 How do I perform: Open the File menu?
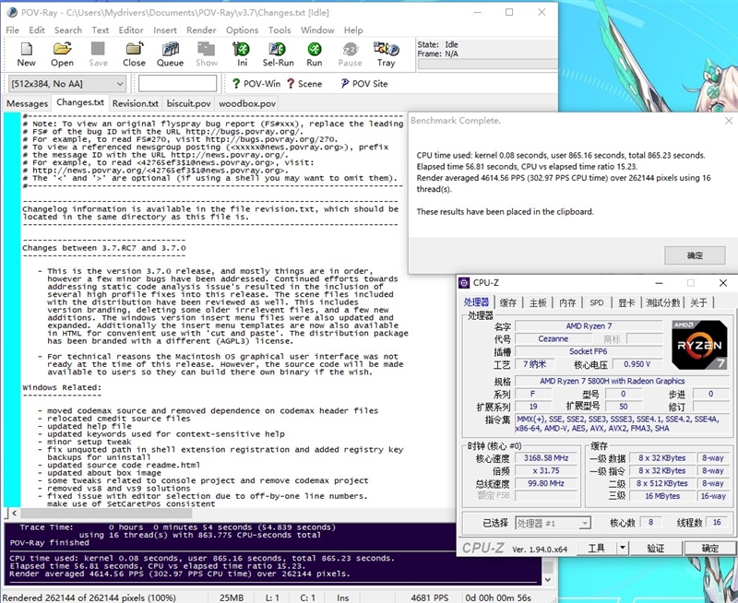click(12, 30)
